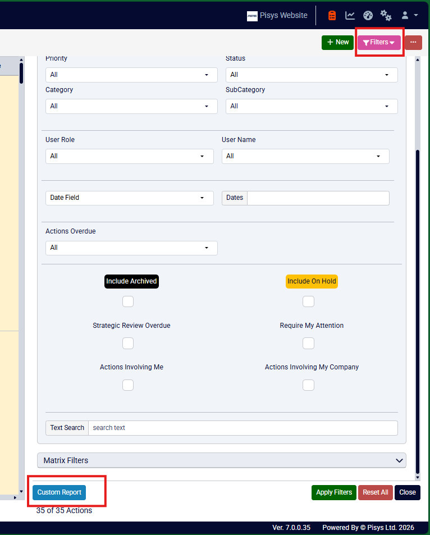The height and width of the screenshot is (535, 430).
Task: Click the red ellipsis more-options button
Action: point(413,42)
